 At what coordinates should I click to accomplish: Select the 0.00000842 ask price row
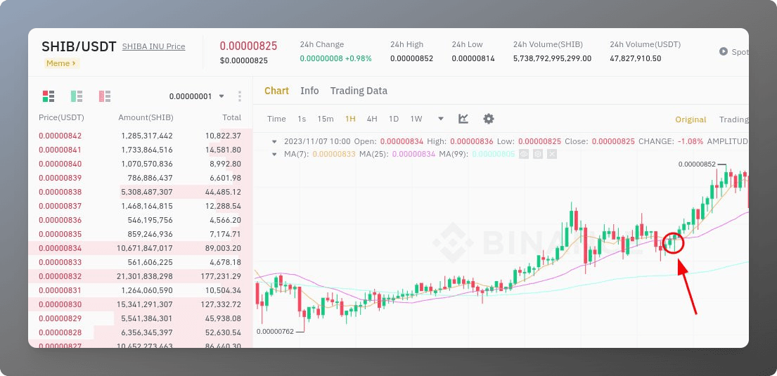click(140, 136)
